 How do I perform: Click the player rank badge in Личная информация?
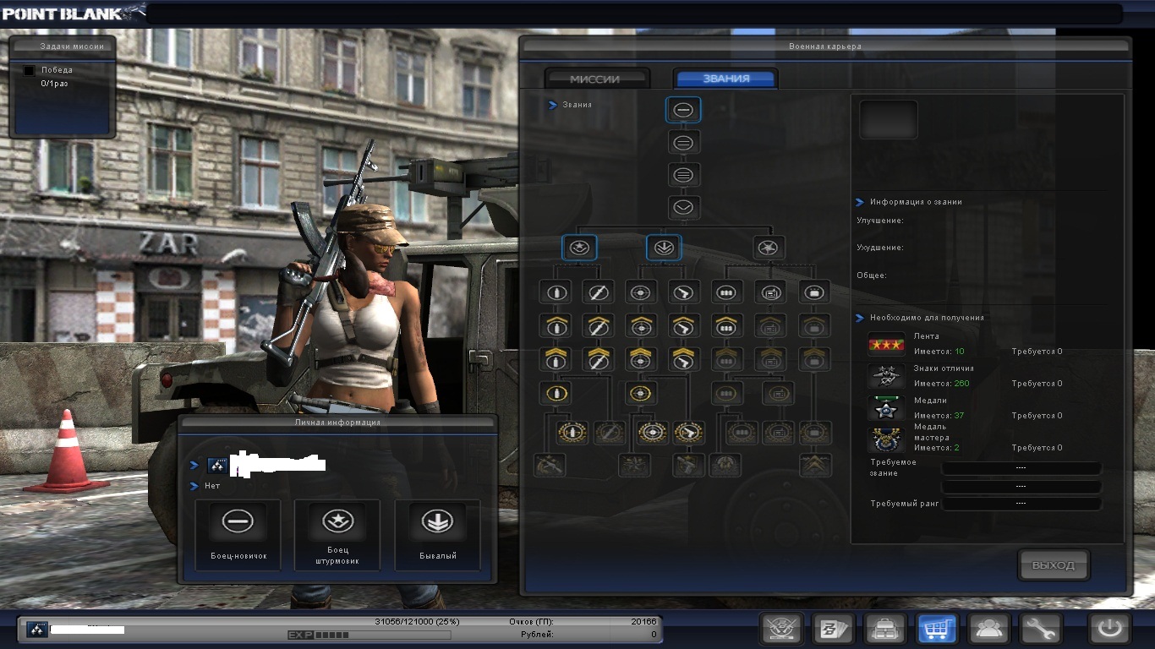[x=217, y=465]
